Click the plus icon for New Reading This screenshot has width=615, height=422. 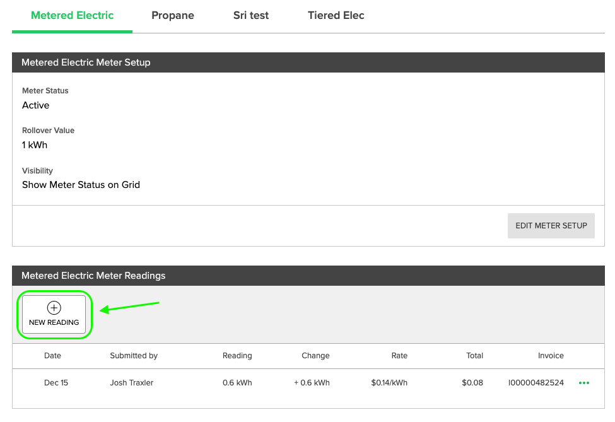(x=54, y=308)
